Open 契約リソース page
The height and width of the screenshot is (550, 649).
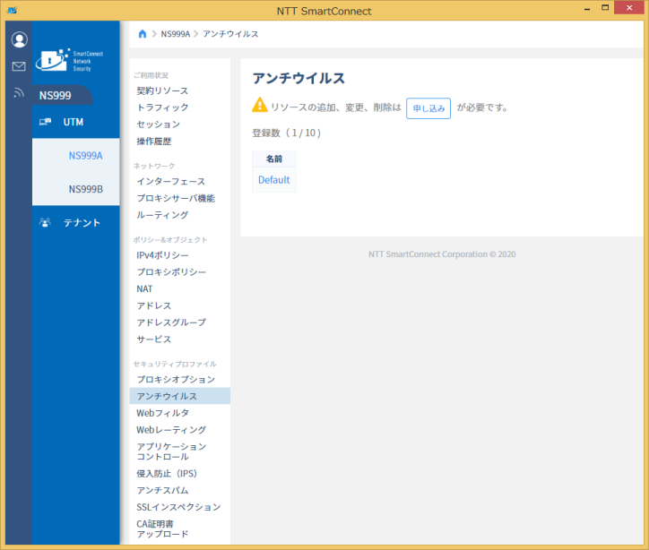(162, 91)
